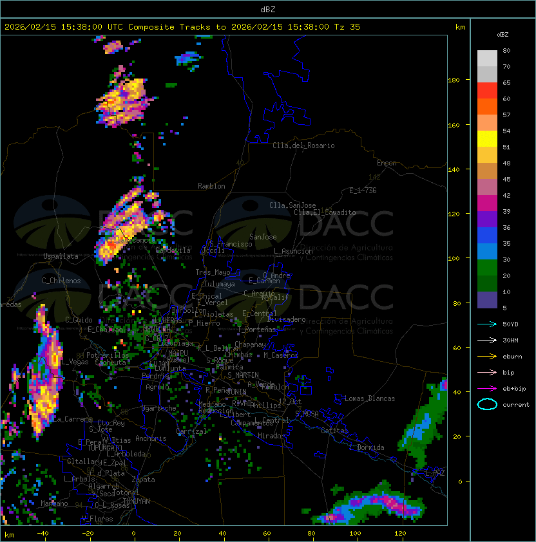Select the magenta 39-42 dBZ swatch
The image size is (536, 542).
(487, 203)
